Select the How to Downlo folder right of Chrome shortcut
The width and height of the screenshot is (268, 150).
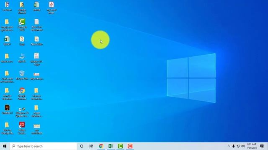point(36,93)
